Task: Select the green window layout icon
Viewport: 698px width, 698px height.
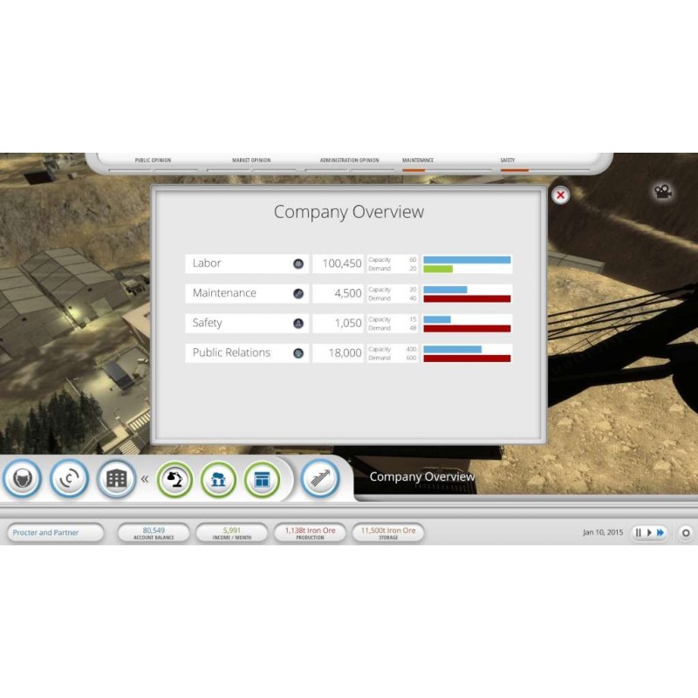Action: [262, 479]
